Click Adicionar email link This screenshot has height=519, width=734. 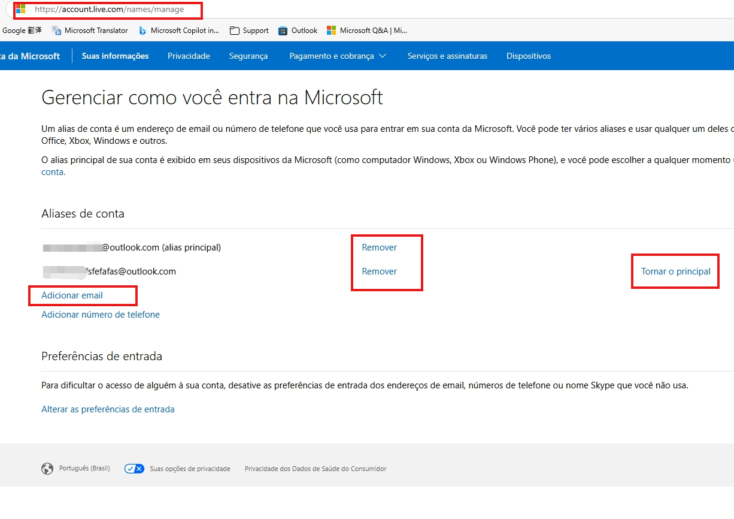click(x=72, y=295)
